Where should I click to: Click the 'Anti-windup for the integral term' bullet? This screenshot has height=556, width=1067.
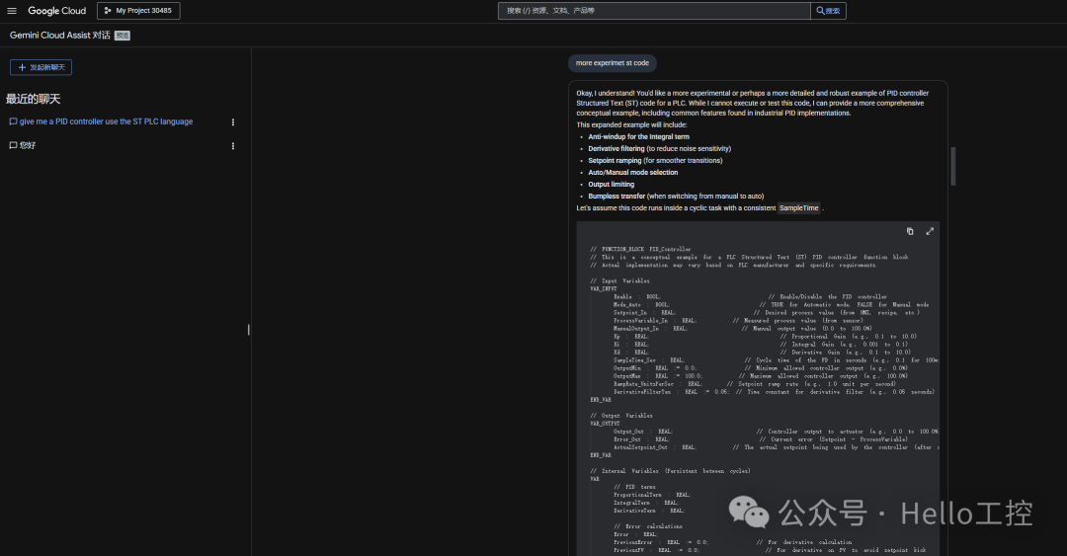tap(639, 137)
